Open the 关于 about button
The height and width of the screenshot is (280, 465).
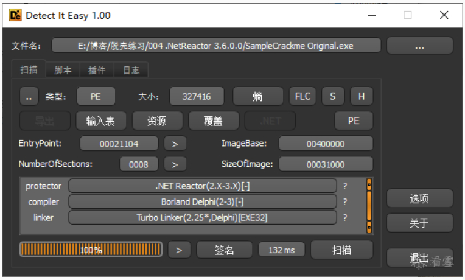point(419,223)
